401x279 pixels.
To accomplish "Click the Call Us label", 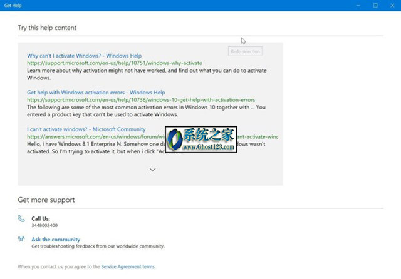I will 41,218.
